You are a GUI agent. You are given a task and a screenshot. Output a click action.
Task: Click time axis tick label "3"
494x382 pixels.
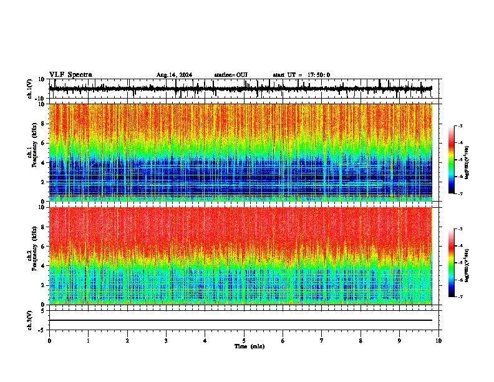(166, 341)
